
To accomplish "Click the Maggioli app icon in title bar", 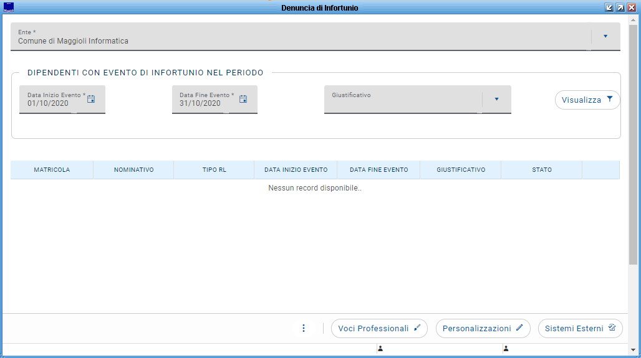I will point(8,7).
